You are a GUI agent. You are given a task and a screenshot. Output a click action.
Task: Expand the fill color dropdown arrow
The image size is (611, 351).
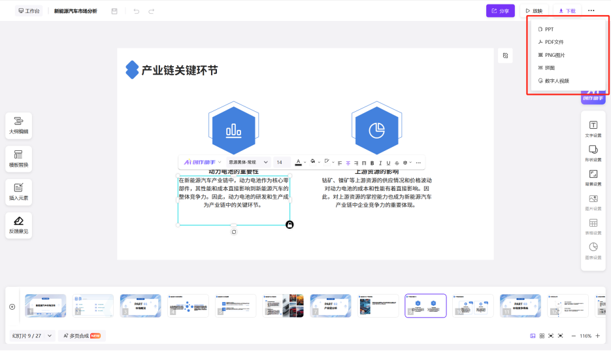tap(319, 162)
